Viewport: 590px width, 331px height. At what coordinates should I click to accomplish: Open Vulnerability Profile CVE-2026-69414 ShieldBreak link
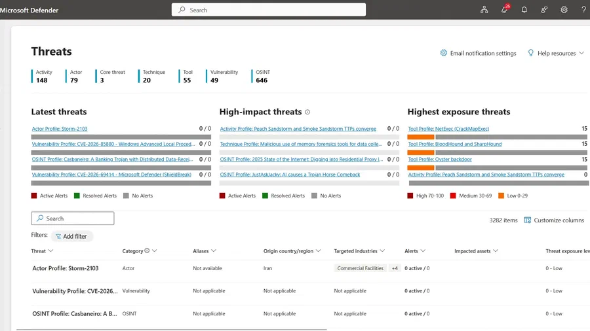(x=111, y=175)
